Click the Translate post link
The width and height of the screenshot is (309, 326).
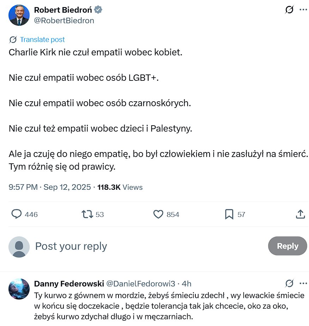(x=42, y=40)
